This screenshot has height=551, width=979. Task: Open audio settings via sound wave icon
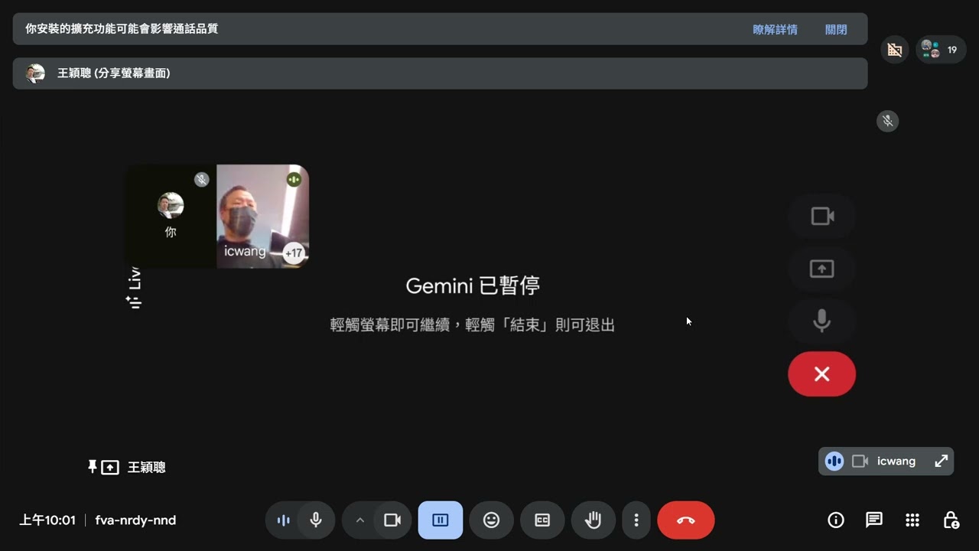283,520
